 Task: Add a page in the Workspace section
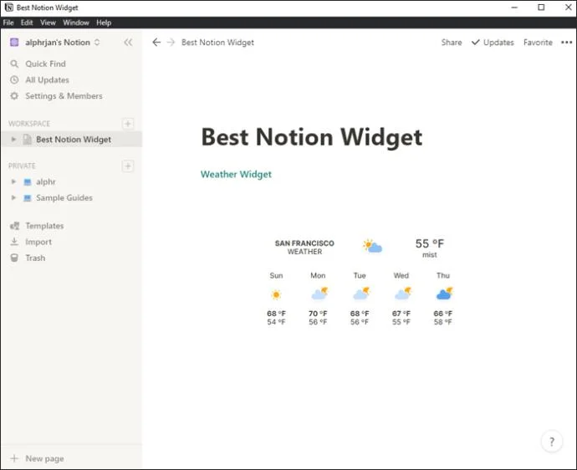(128, 124)
